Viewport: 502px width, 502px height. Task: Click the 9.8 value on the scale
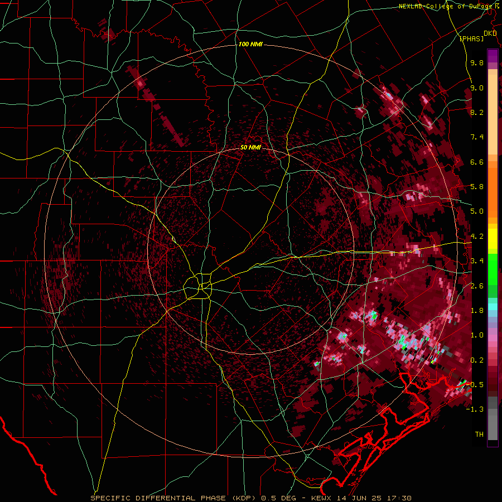point(477,62)
